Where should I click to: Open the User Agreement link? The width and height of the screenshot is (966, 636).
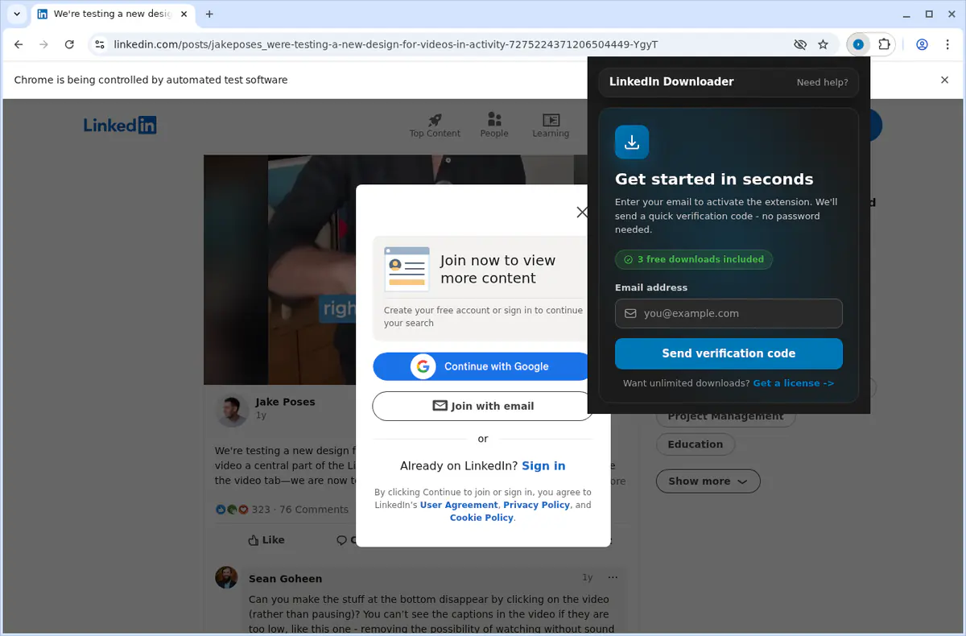tap(459, 505)
